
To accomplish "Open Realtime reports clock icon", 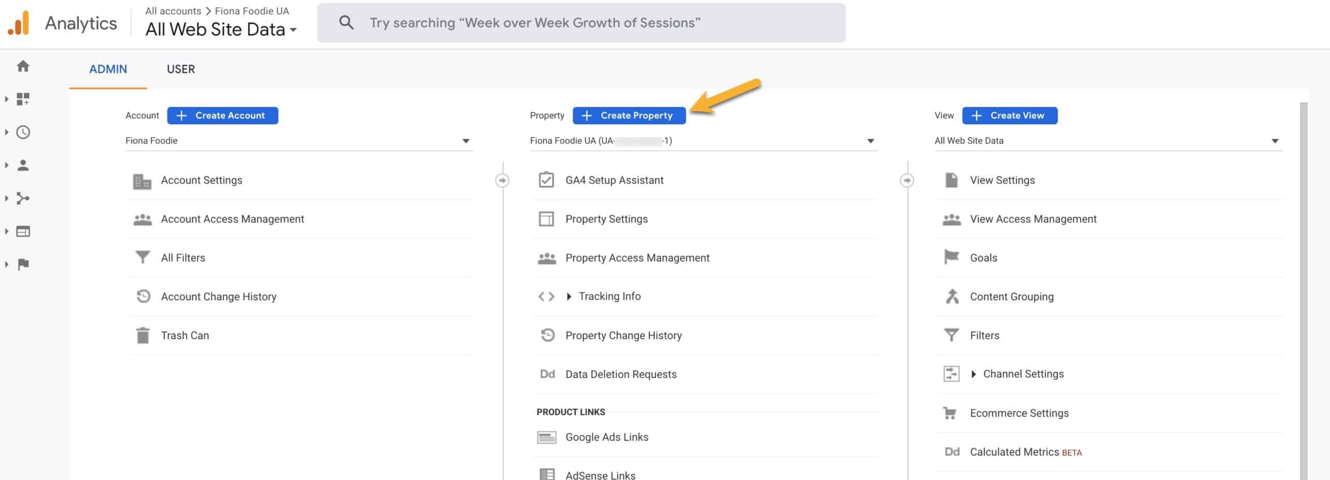I will (23, 132).
